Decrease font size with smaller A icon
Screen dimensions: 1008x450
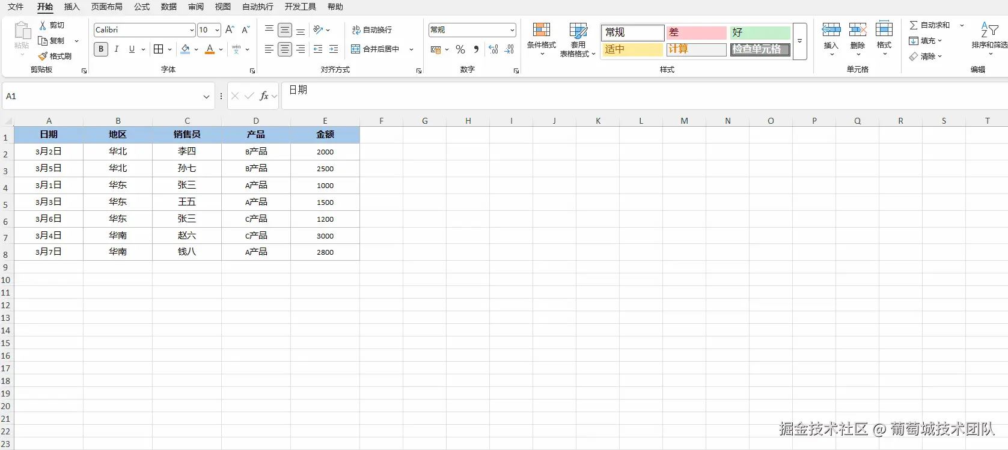pyautogui.click(x=245, y=30)
